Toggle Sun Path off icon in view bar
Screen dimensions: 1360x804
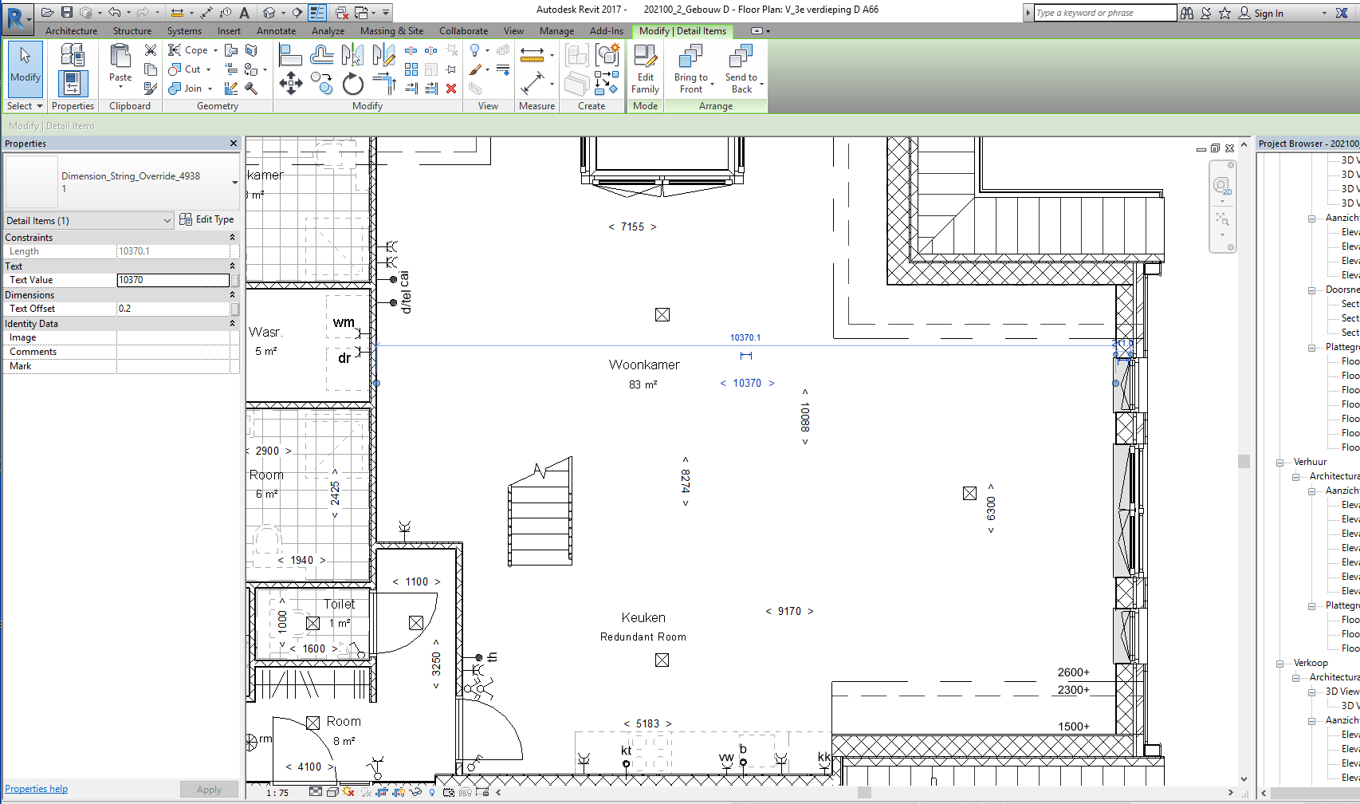pyautogui.click(x=348, y=792)
